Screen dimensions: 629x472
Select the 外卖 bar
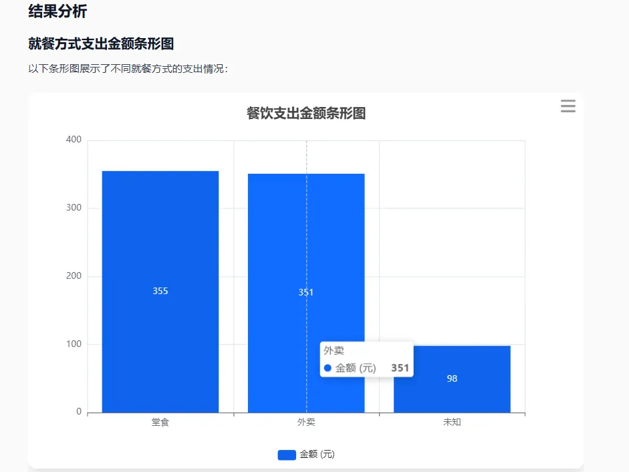point(306,293)
